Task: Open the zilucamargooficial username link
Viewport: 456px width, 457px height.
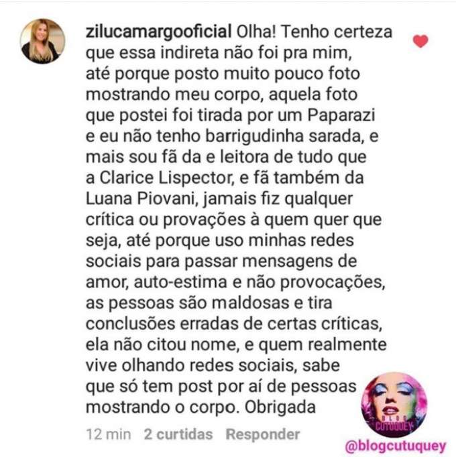Action: [159, 31]
